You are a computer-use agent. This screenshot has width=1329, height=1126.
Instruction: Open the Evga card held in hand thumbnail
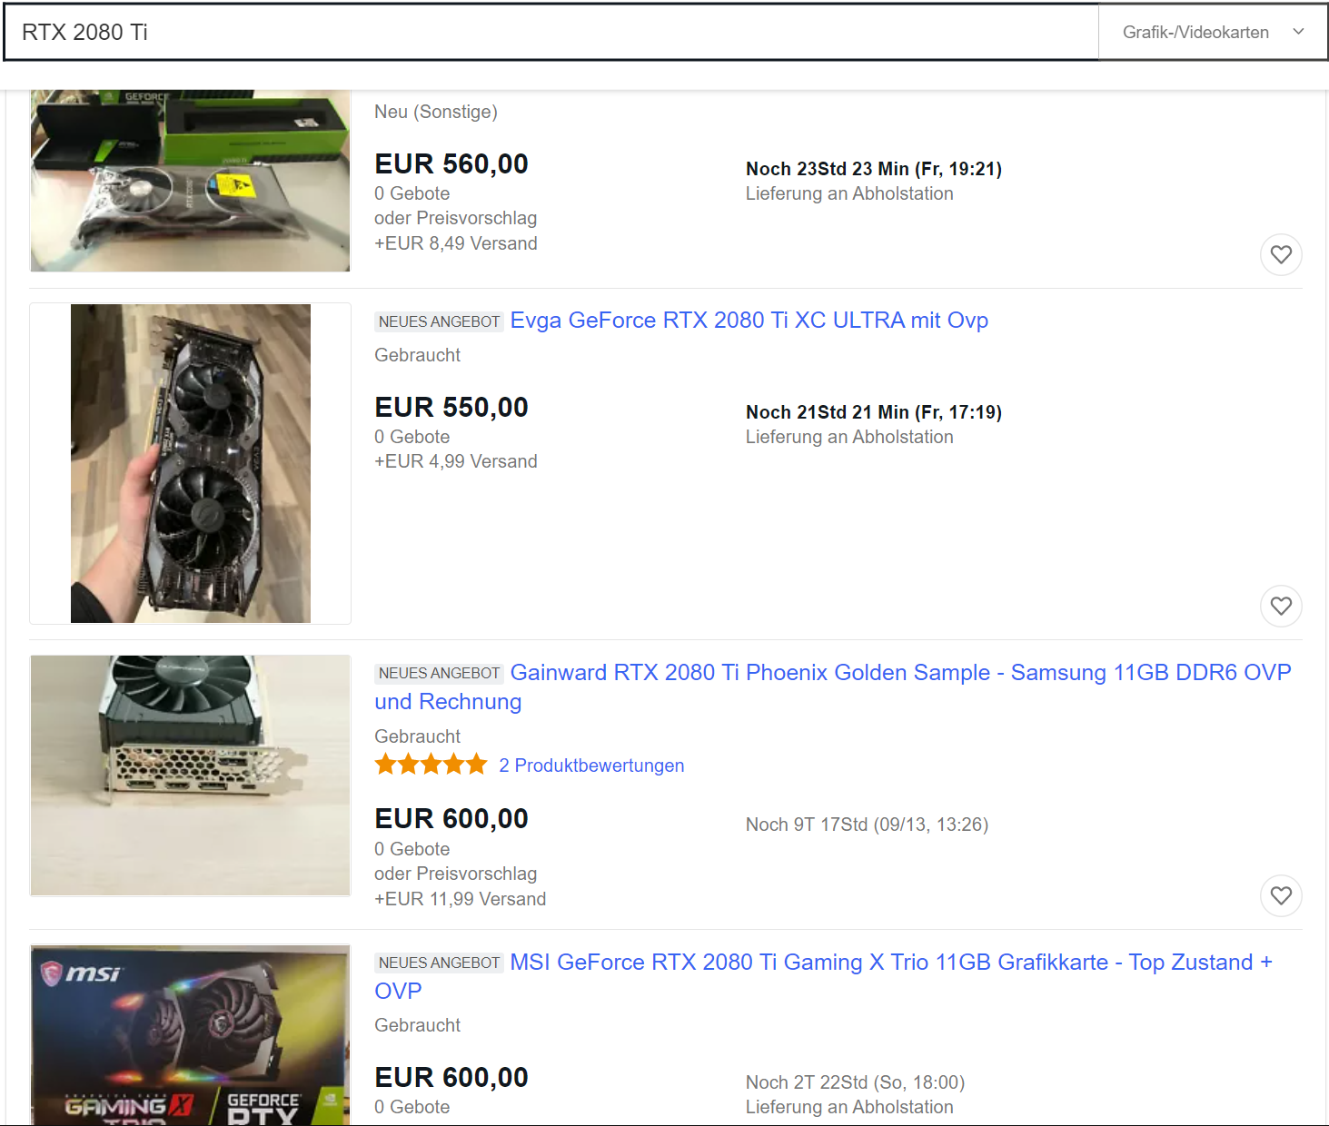pyautogui.click(x=190, y=463)
